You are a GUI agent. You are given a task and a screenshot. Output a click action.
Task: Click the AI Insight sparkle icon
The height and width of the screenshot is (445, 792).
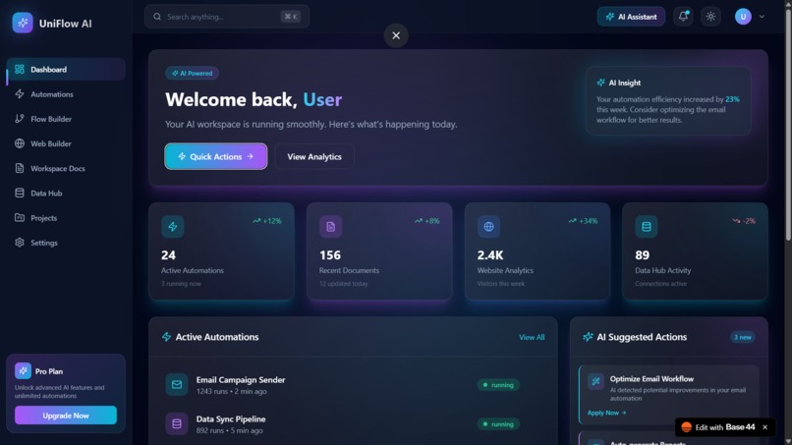pyautogui.click(x=600, y=83)
